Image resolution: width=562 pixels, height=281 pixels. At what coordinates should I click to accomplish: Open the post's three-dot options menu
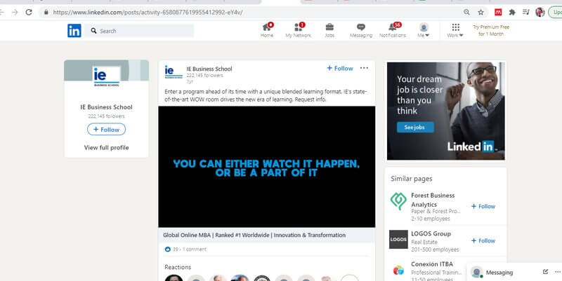364,68
